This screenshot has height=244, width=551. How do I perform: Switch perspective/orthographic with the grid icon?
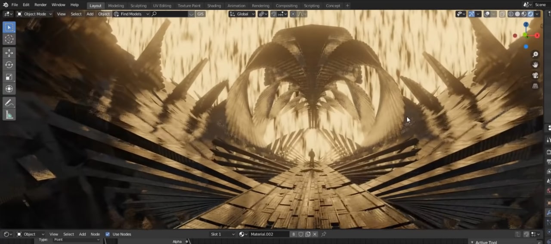pos(535,86)
